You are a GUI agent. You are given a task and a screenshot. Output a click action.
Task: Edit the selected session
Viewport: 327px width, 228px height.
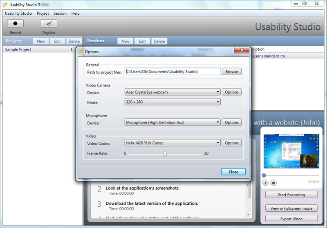(x=142, y=41)
